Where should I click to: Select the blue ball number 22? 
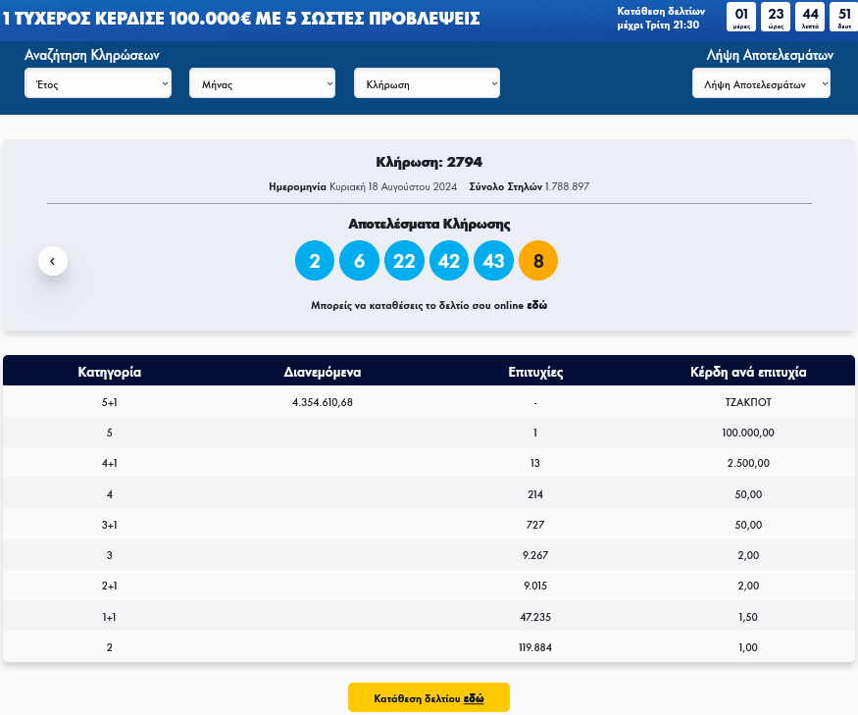click(x=404, y=261)
